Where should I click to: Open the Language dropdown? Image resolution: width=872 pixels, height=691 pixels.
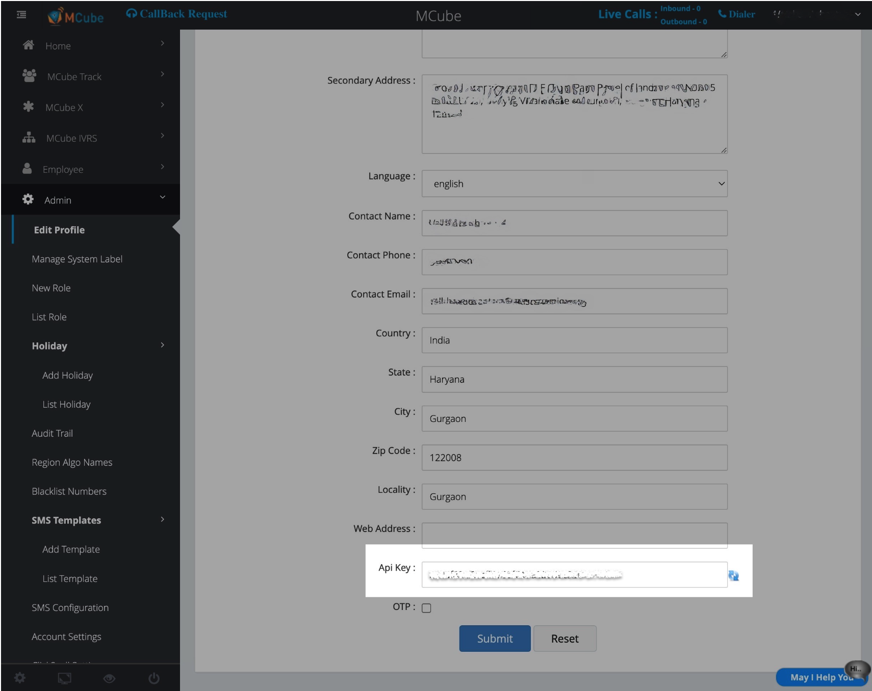click(x=574, y=184)
